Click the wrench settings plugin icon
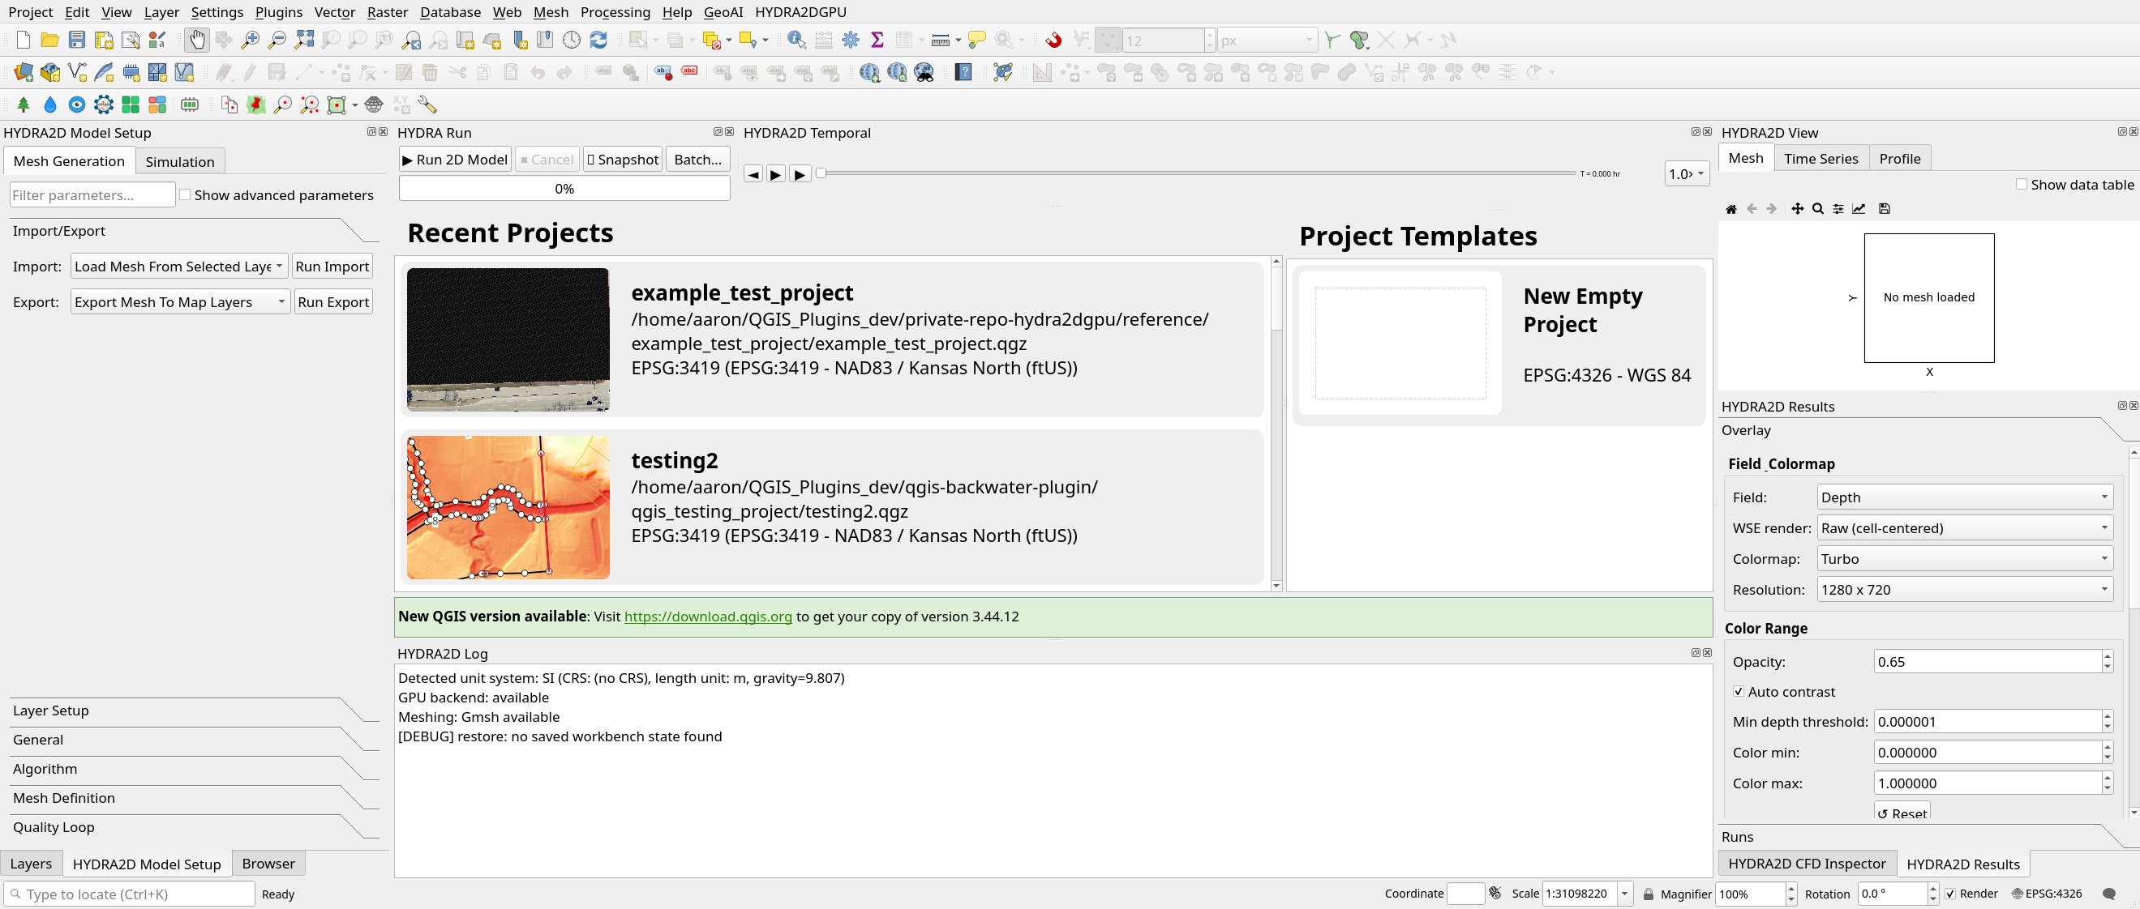Viewport: 2140px width, 909px height. [427, 105]
